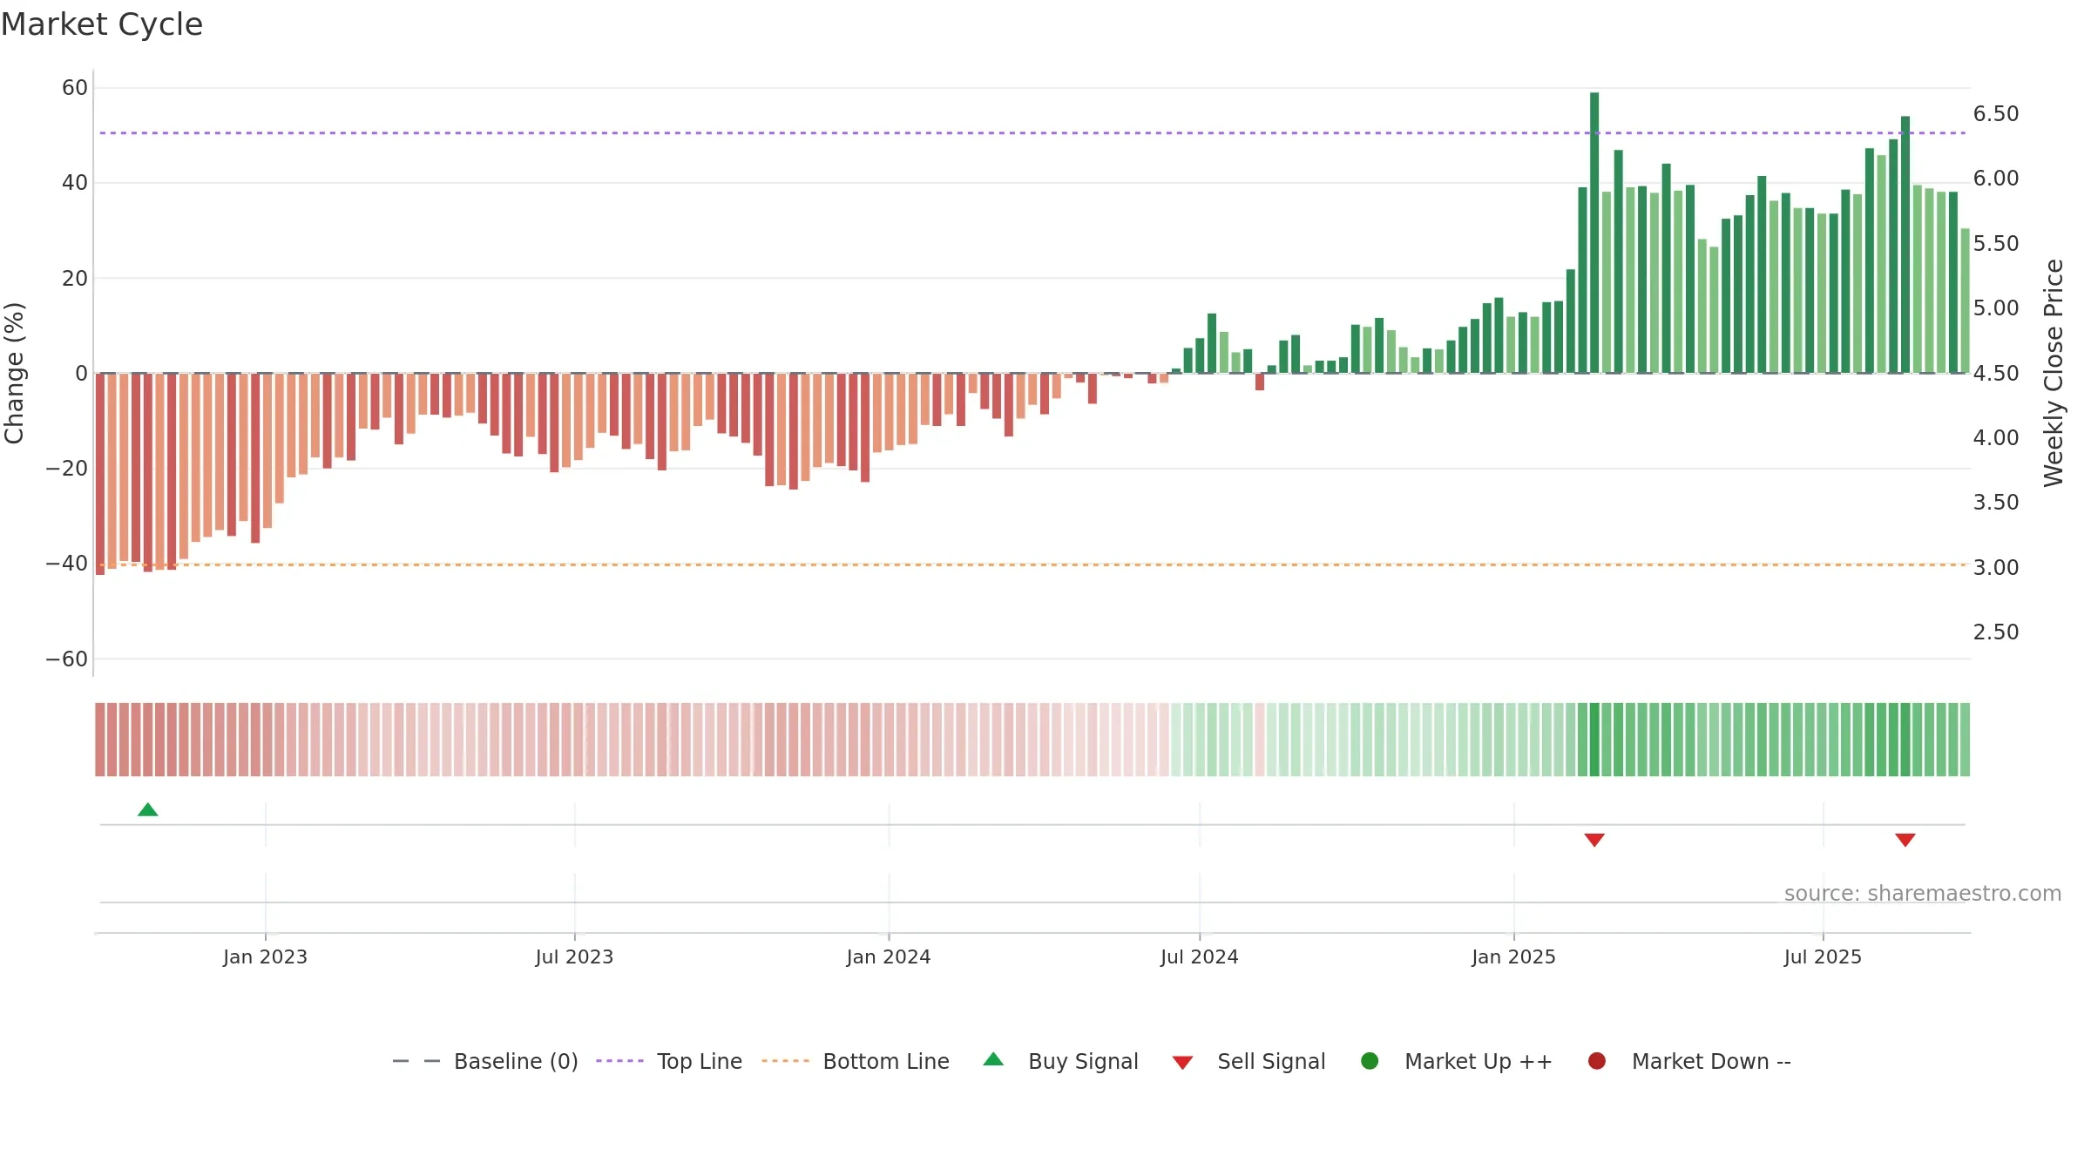Click the Jan 2023 x-axis label
2091x1176 pixels.
point(265,956)
